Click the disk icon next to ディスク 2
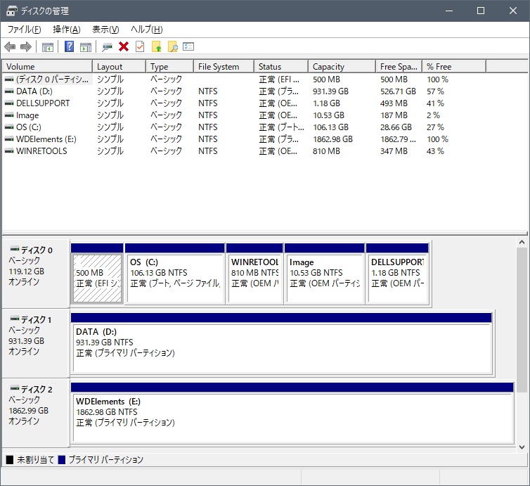The height and width of the screenshot is (486, 530). point(15,388)
